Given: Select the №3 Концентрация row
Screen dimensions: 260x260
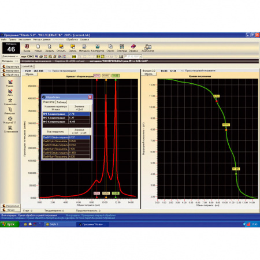Looking at the screenshot, I should 66,122.
